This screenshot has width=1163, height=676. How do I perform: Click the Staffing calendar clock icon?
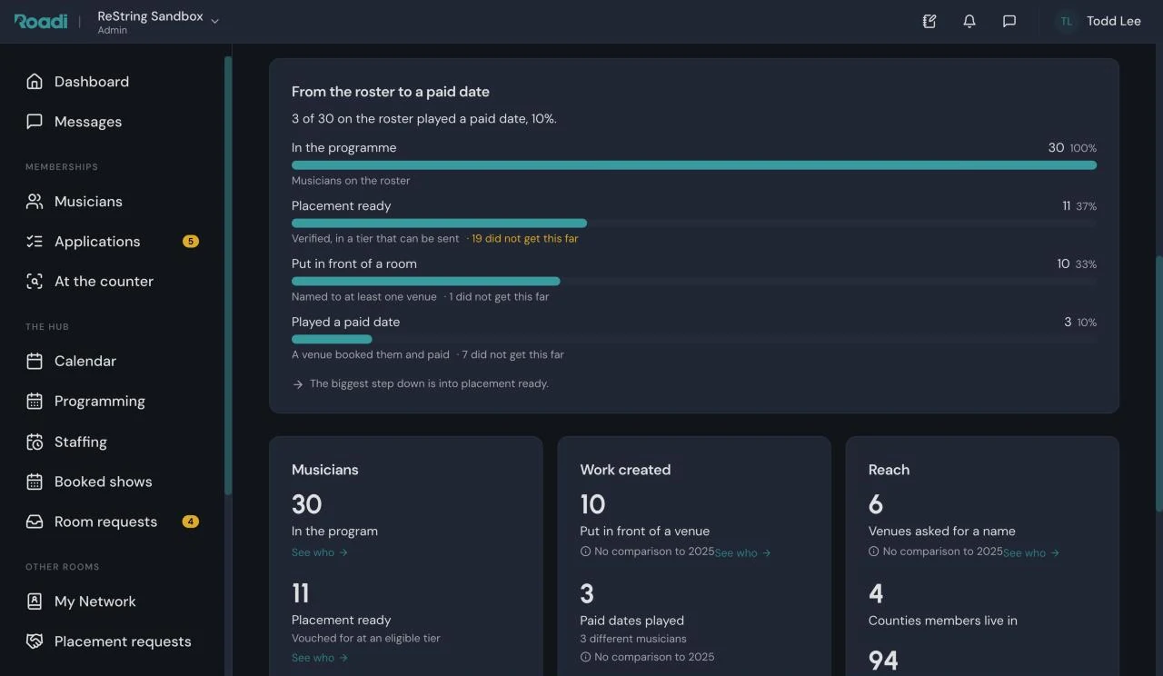coord(35,442)
